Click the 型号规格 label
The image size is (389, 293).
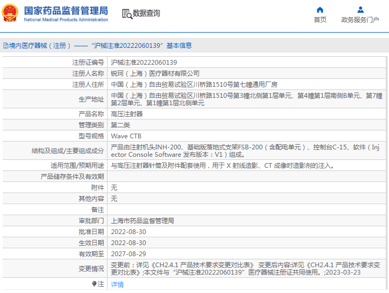click(x=91, y=136)
